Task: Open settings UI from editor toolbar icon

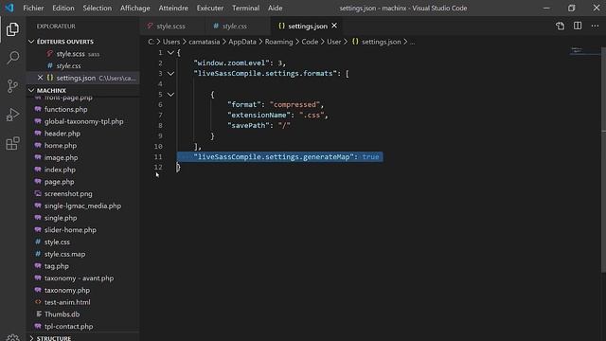Action: tap(560, 26)
